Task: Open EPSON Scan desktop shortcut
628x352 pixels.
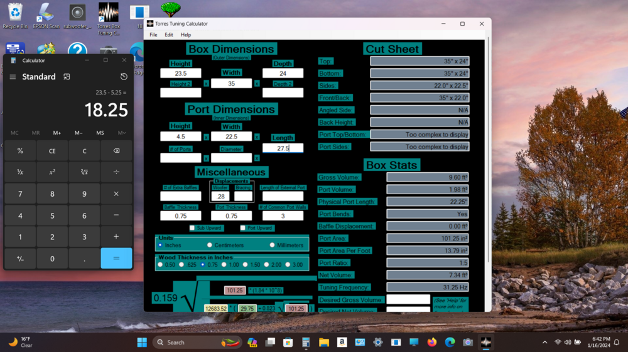Action: click(x=46, y=16)
